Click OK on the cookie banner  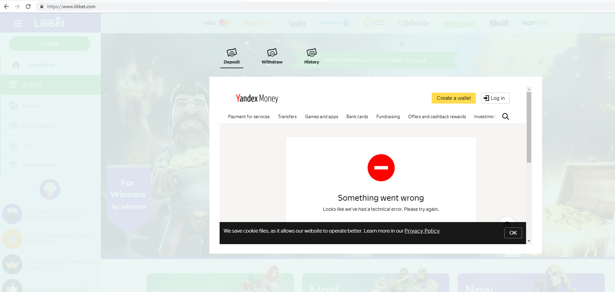[513, 233]
